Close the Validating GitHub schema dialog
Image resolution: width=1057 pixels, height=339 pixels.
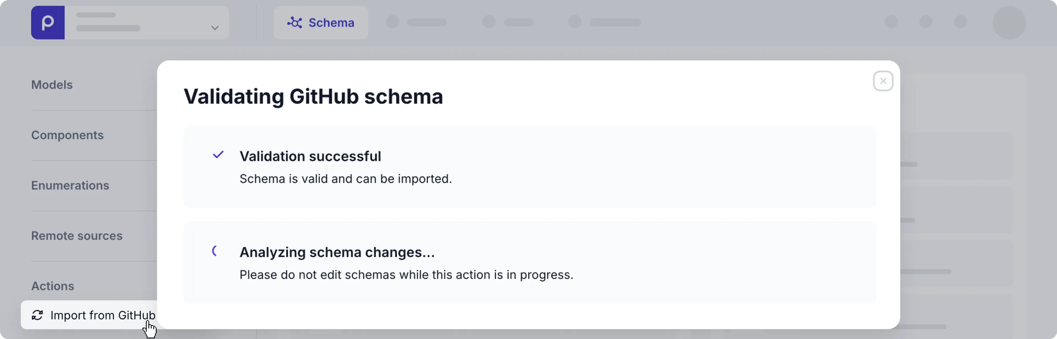coord(883,81)
